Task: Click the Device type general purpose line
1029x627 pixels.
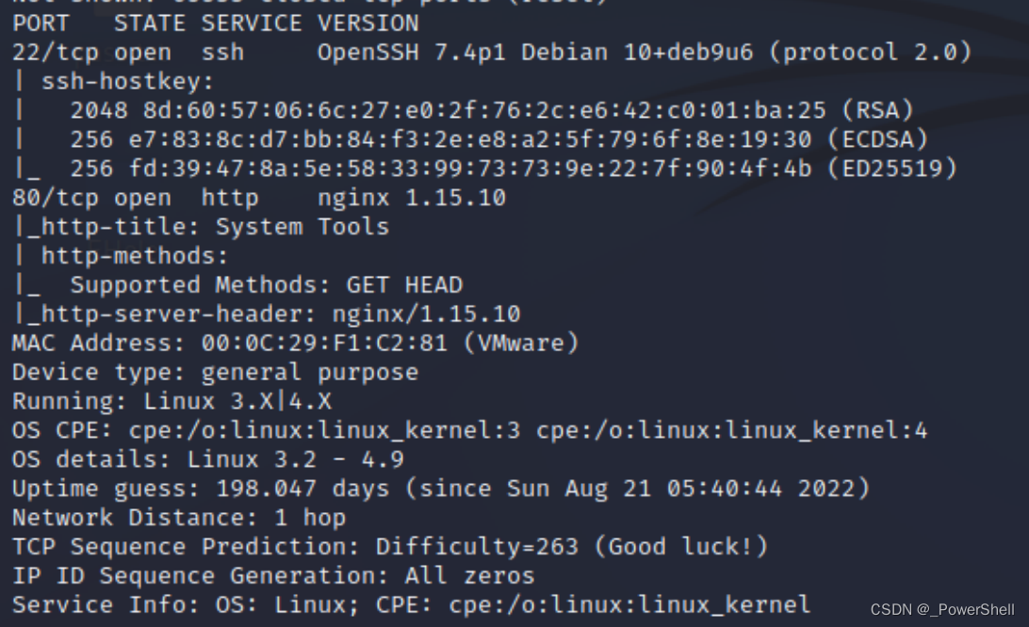Action: click(215, 373)
